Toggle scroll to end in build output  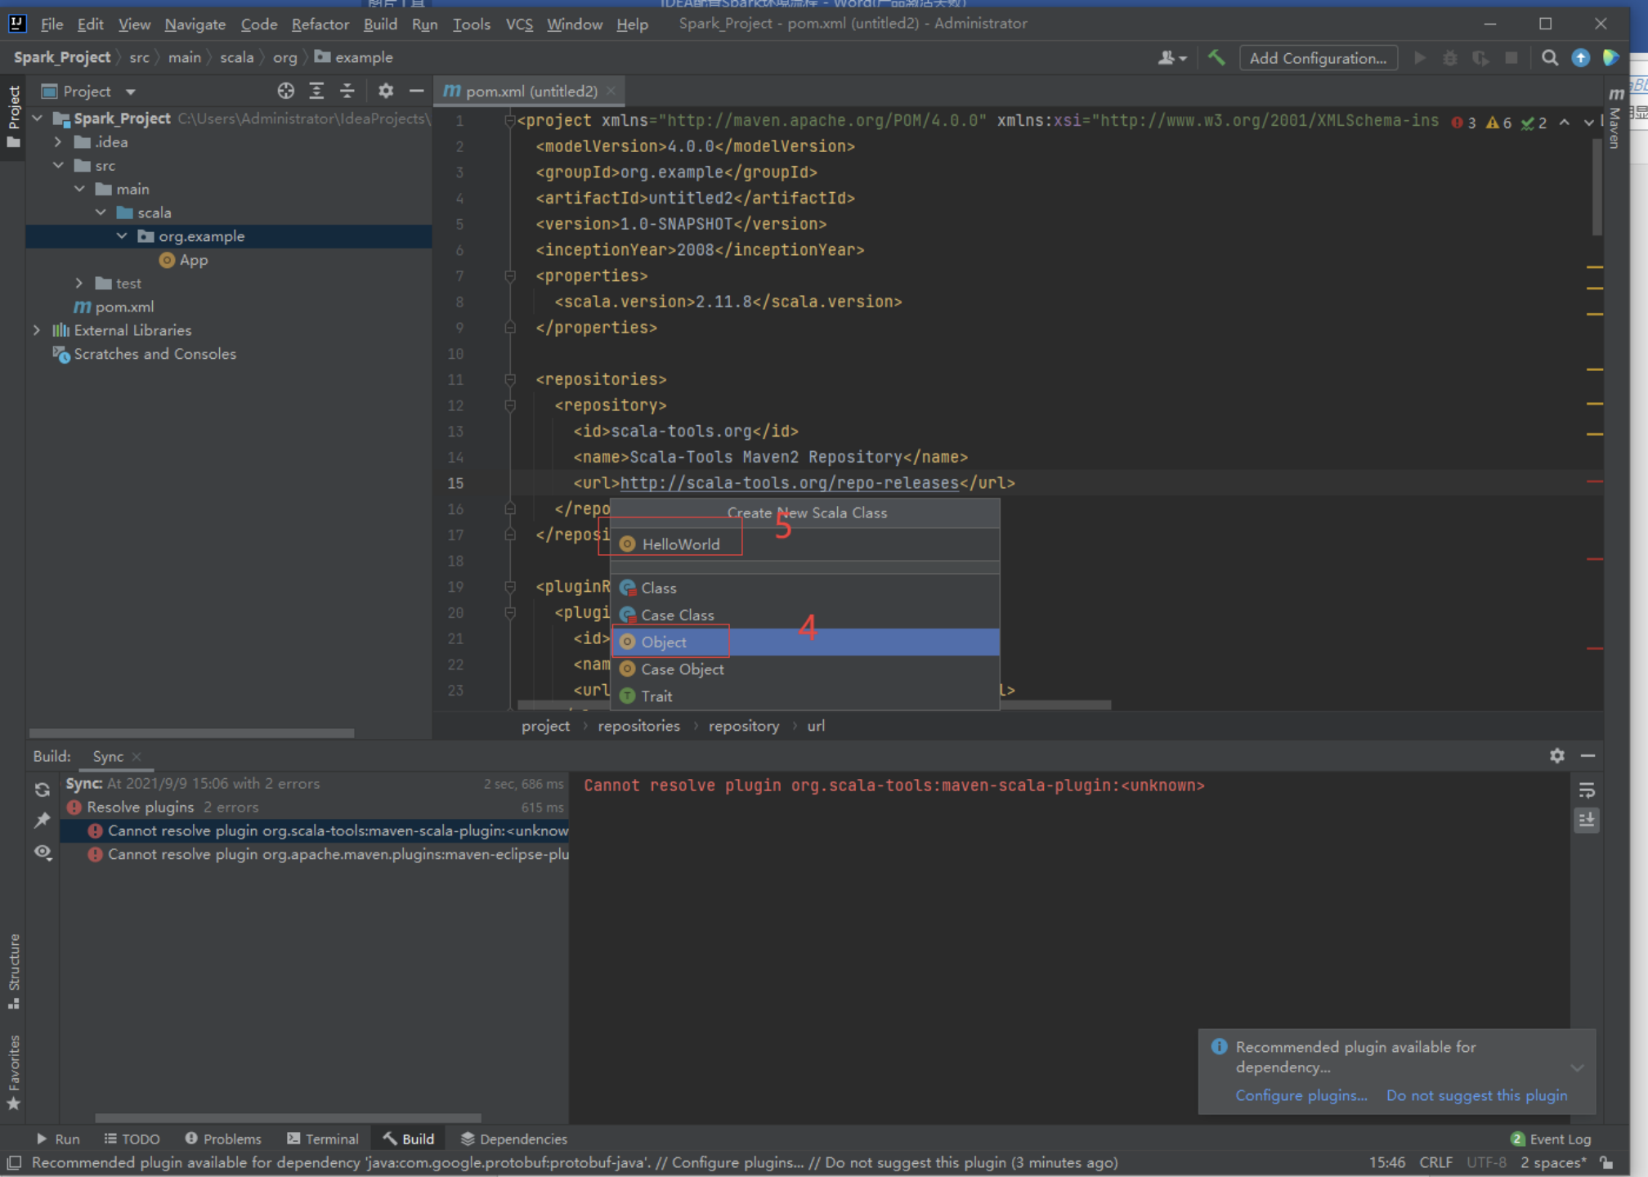[1587, 820]
